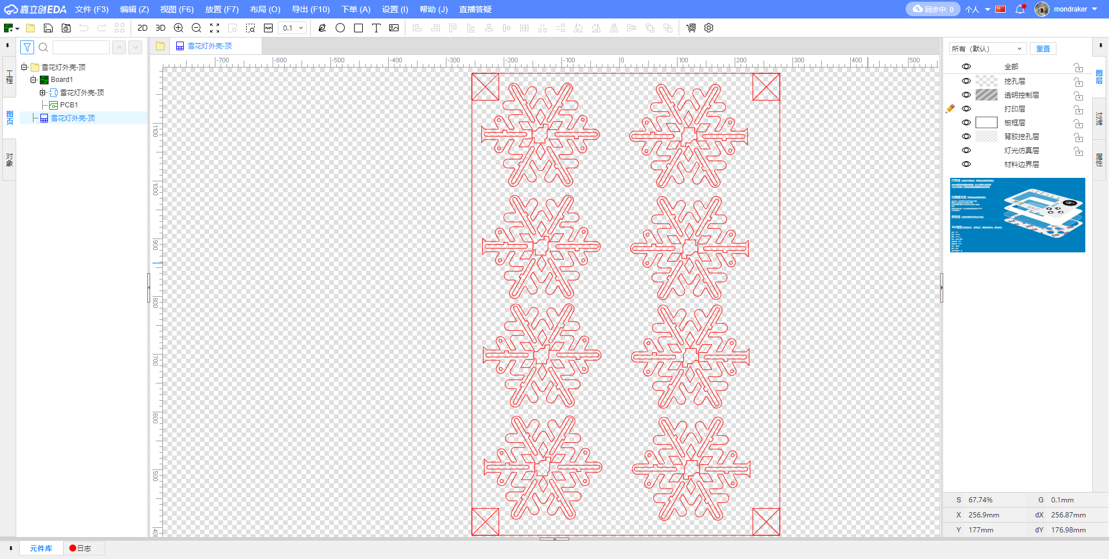Click the user avatar picture
Viewport: 1109px width, 559px height.
click(1042, 9)
